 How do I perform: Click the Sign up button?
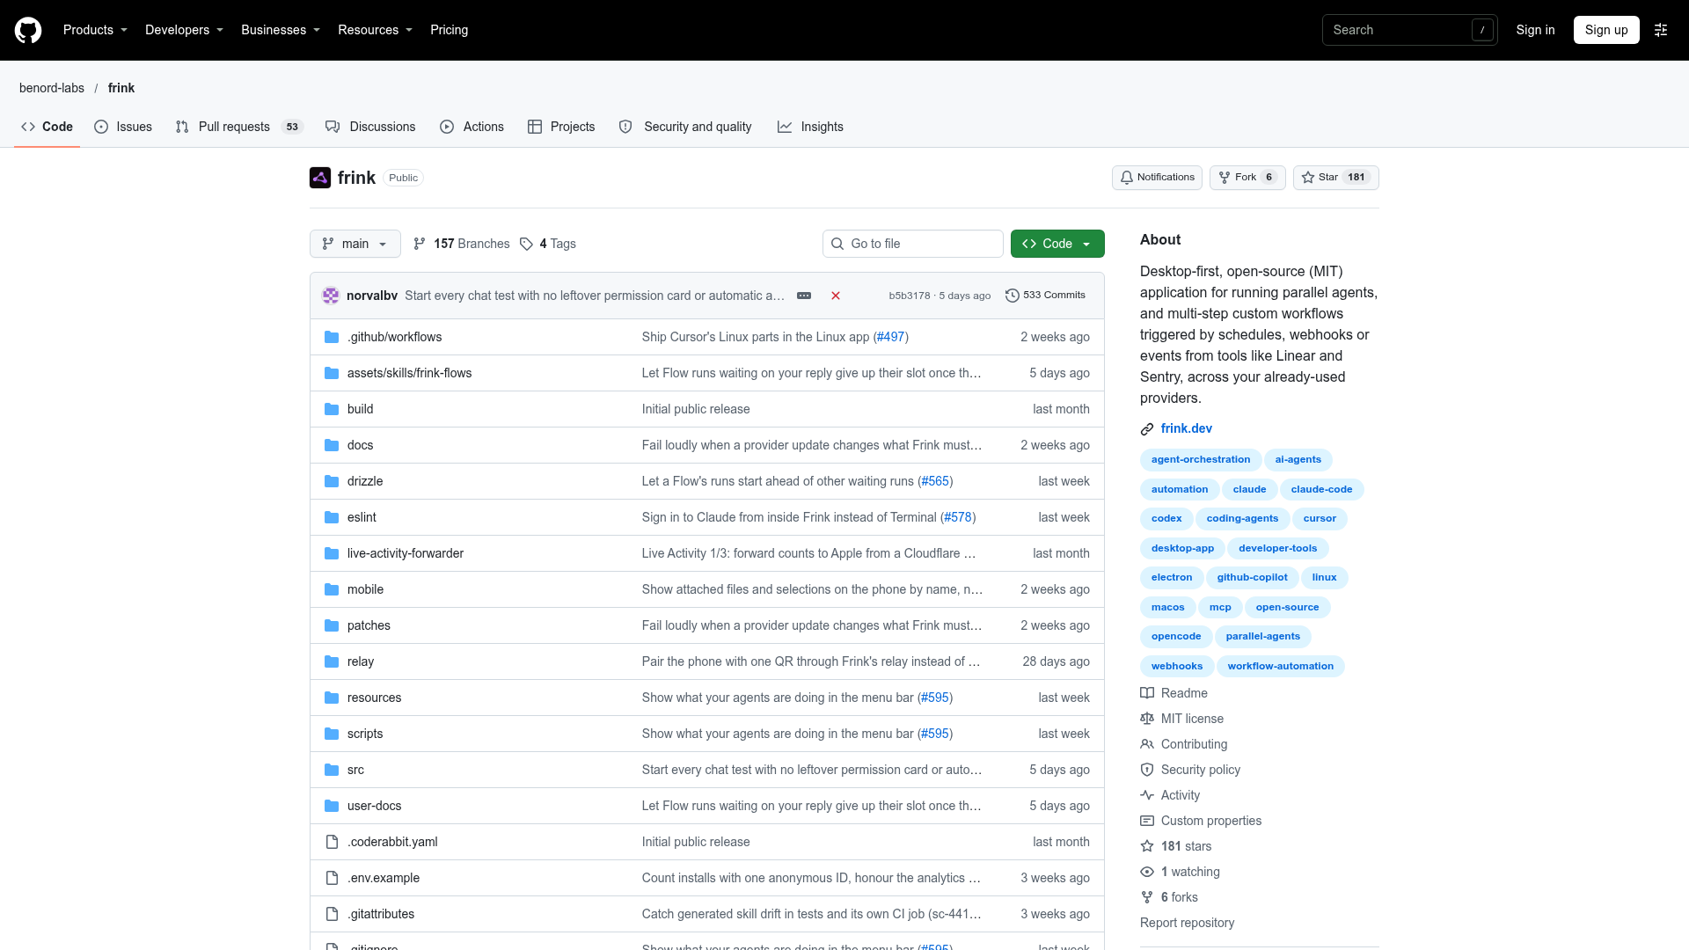(1606, 30)
